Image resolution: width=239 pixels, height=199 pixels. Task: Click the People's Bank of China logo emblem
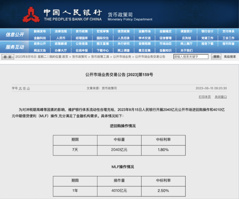pos(31,15)
